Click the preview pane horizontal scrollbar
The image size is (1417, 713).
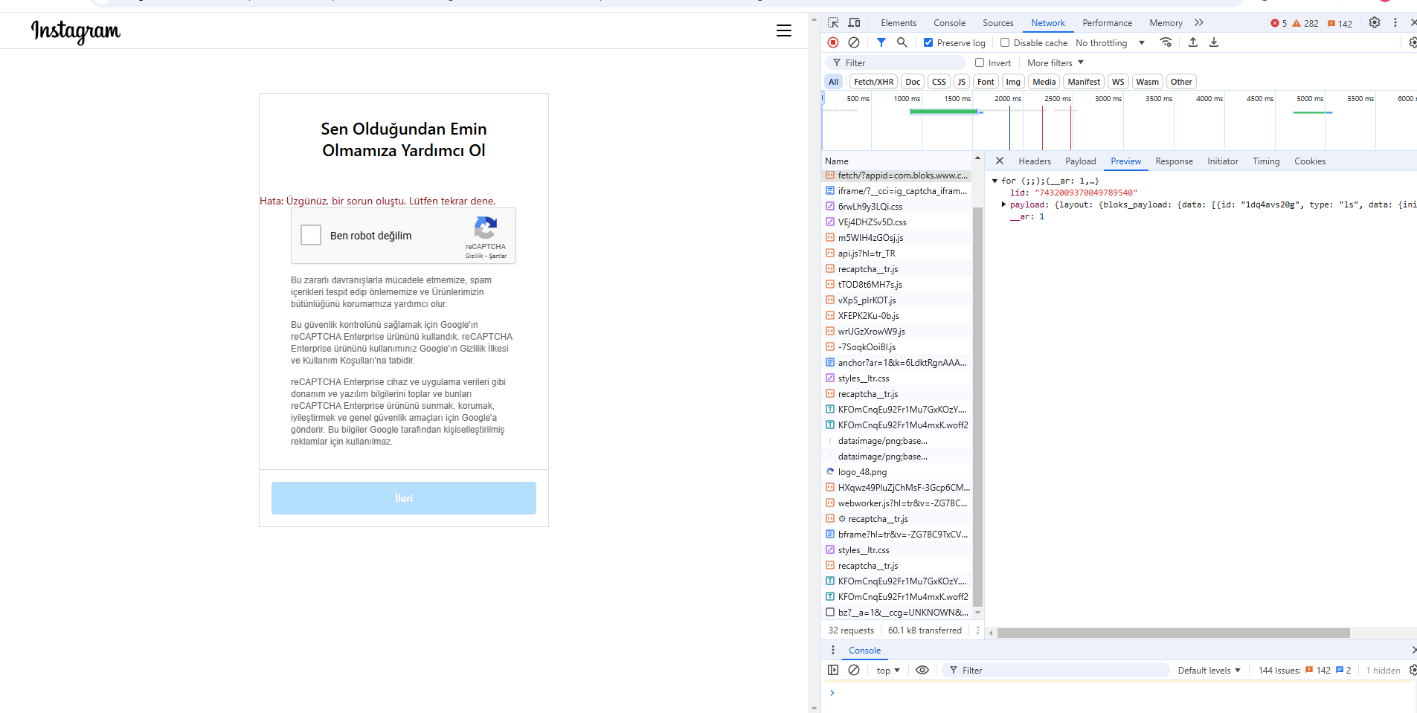point(1173,633)
